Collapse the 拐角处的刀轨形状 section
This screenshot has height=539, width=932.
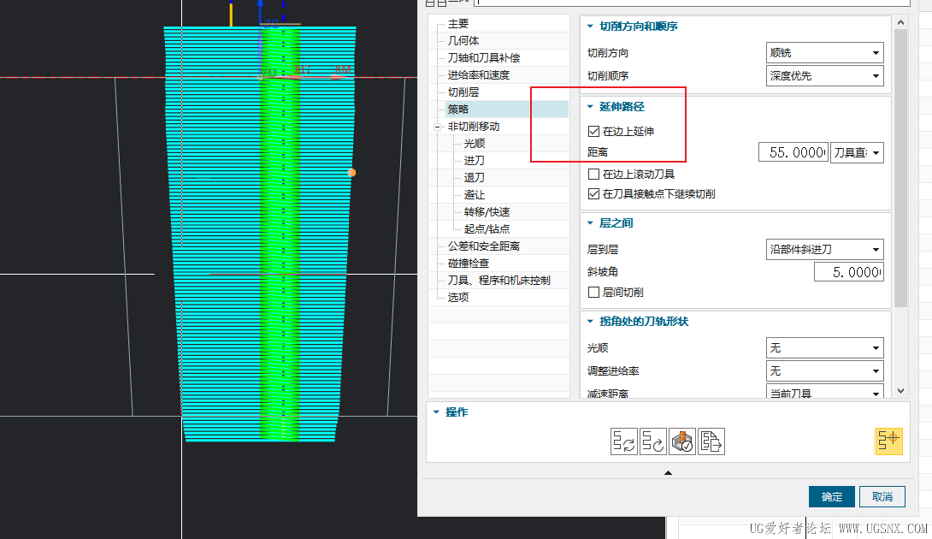pyautogui.click(x=590, y=321)
